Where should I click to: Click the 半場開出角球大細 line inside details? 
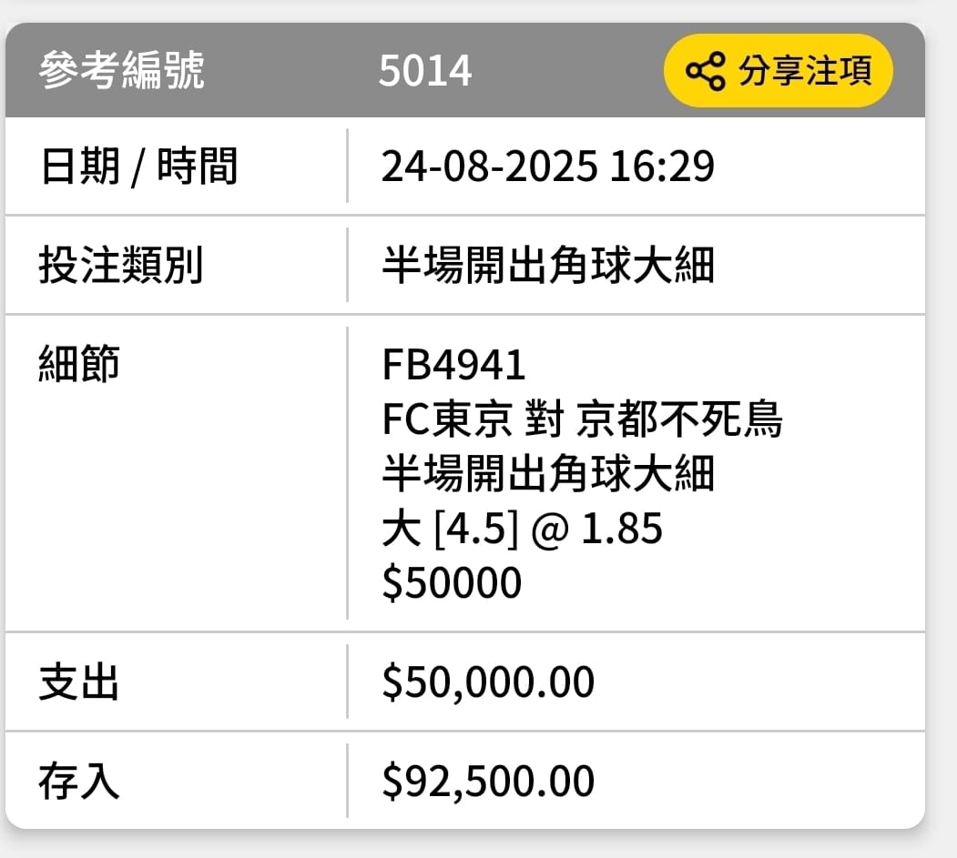point(548,473)
